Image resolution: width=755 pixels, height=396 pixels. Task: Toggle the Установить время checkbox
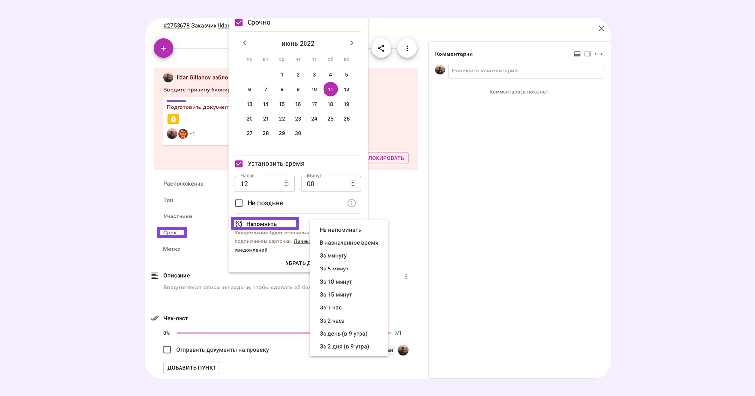pos(239,164)
